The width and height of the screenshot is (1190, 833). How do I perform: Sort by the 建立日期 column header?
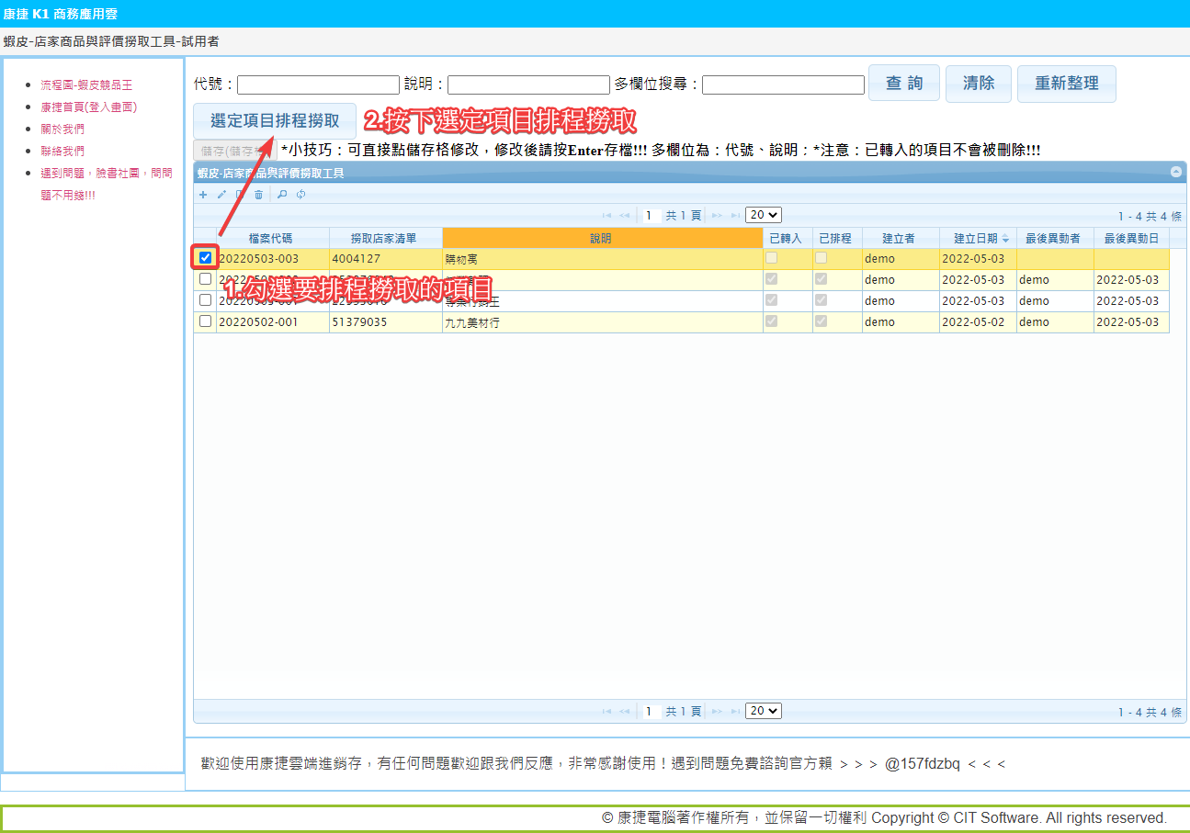(976, 239)
